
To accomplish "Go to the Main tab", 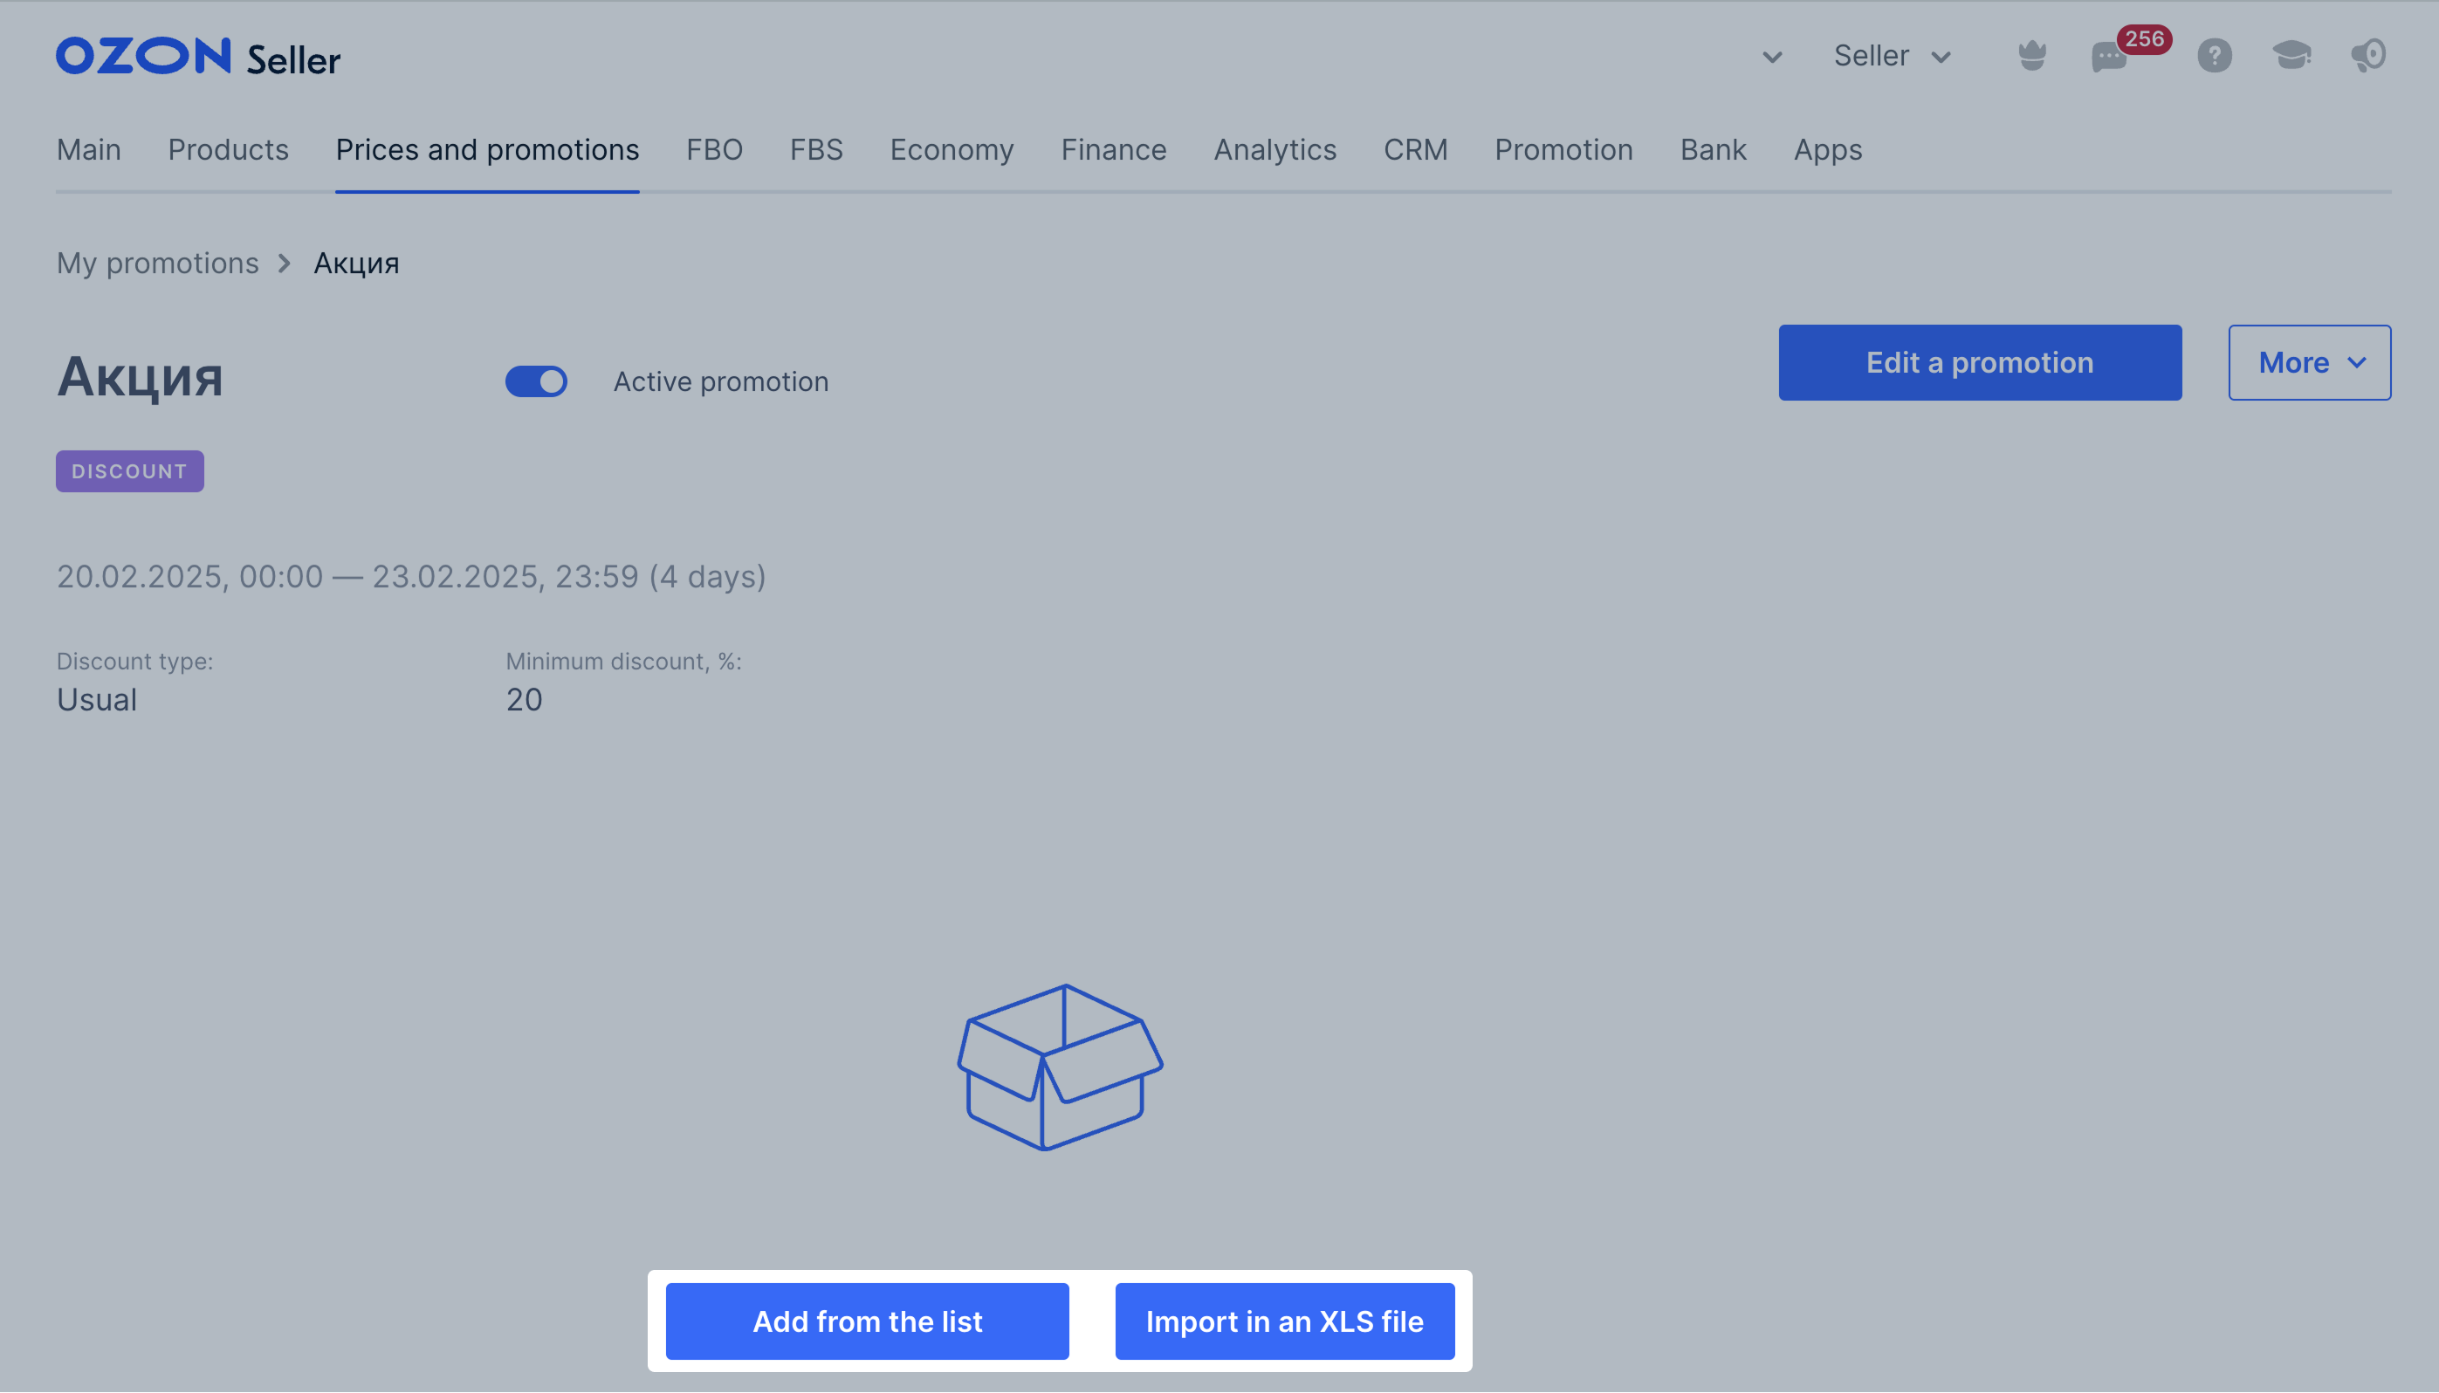I will pos(88,150).
